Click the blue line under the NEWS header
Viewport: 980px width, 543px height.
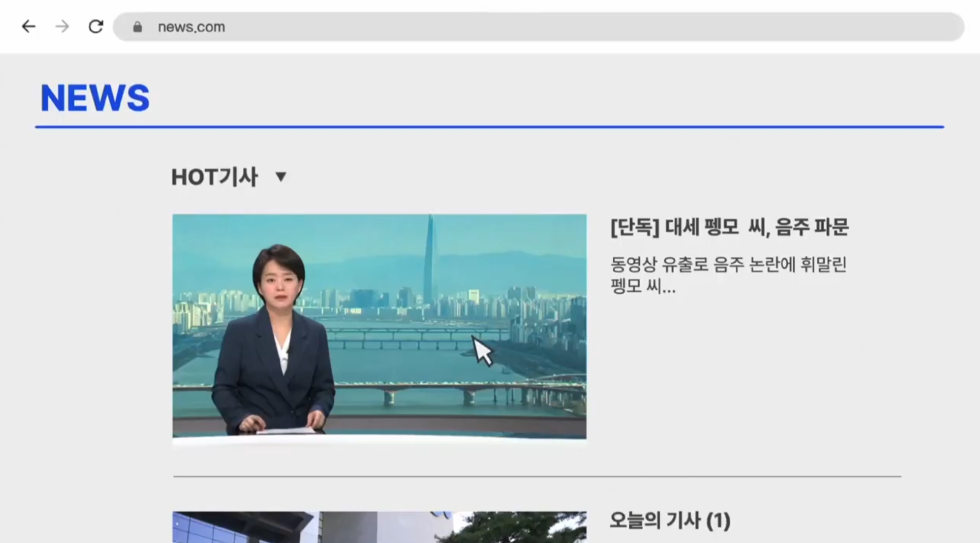click(489, 127)
